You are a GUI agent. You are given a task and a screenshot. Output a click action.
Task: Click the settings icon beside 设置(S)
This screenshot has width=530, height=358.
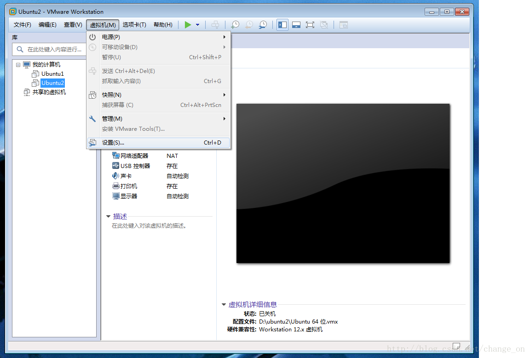pyautogui.click(x=92, y=143)
